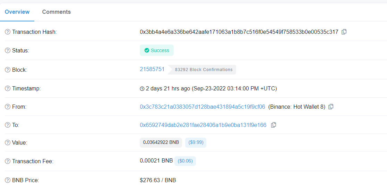Image resolution: width=387 pixels, height=187 pixels.
Task: Click the Transaction Hash: label
Action: [35, 32]
